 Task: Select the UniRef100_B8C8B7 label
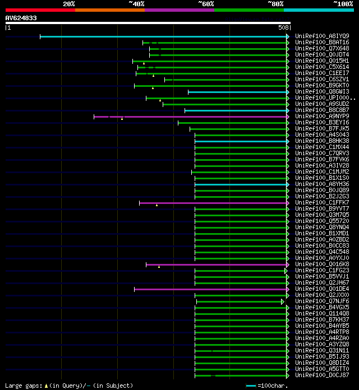coord(322,110)
